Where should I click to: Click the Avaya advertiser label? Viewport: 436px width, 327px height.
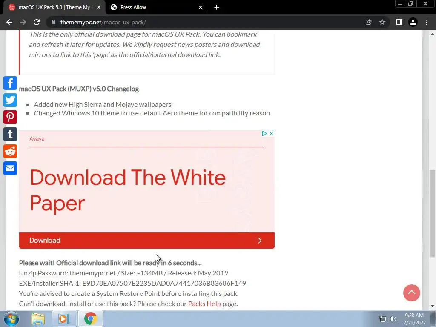pos(37,138)
